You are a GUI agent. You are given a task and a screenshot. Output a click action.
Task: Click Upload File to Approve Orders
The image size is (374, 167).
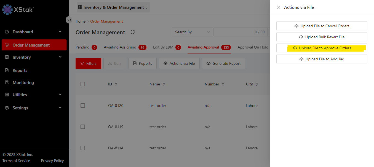point(322,48)
